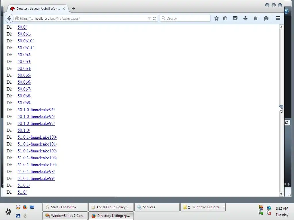Click the scrollbar down arrow
Screen dimensions: 294x220
tap(281, 194)
